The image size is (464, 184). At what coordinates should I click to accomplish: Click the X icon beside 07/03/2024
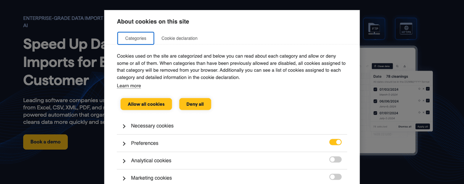[x=423, y=89]
